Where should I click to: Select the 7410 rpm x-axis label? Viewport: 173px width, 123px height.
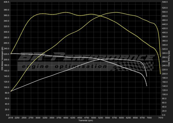click(160, 118)
